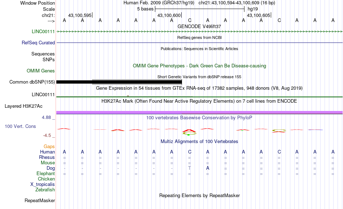Click the 5 bases scale label
Viewport: 343px width, 209px height.
[x=145, y=9]
